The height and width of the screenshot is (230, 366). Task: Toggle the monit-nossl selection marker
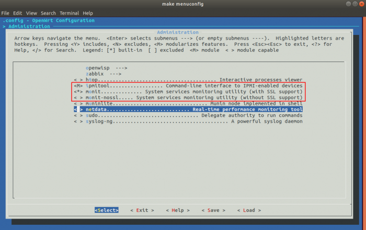point(78,98)
